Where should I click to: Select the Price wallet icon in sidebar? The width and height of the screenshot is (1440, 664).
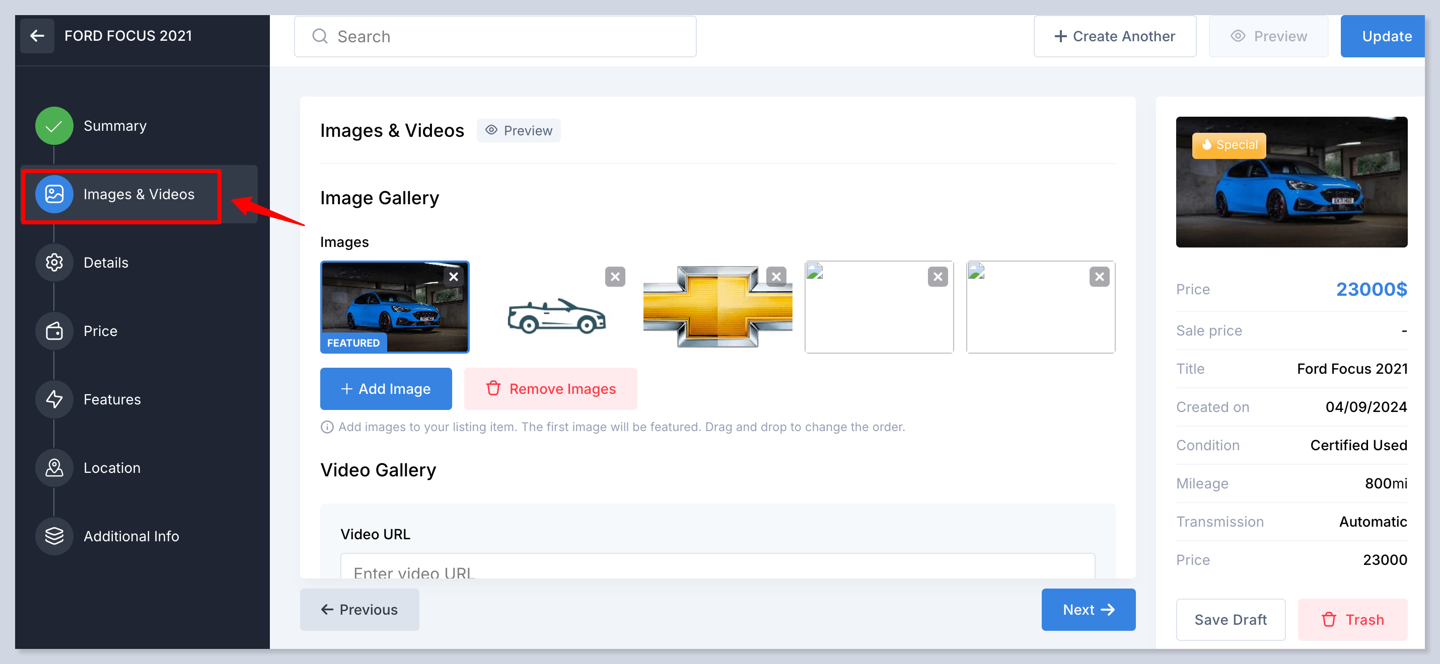(54, 331)
